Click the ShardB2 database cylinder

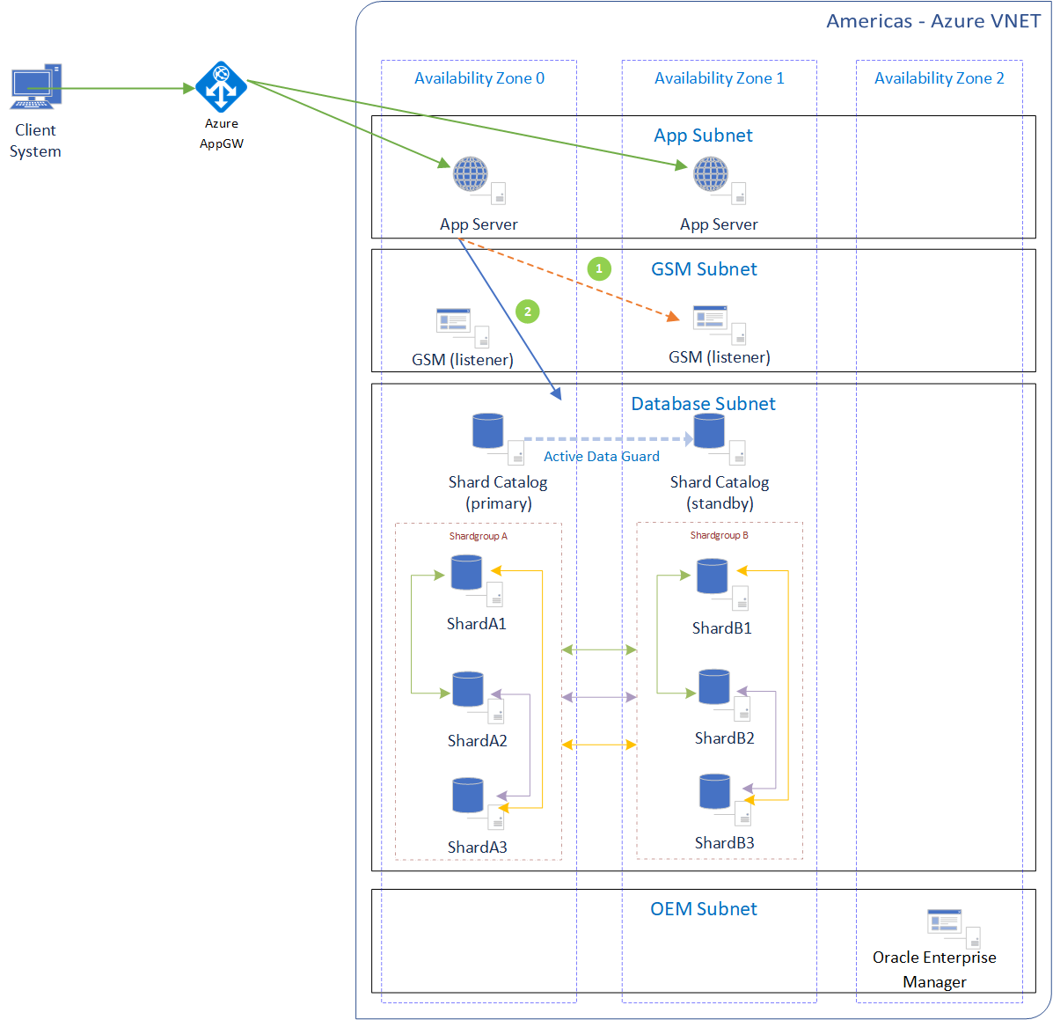(x=713, y=688)
